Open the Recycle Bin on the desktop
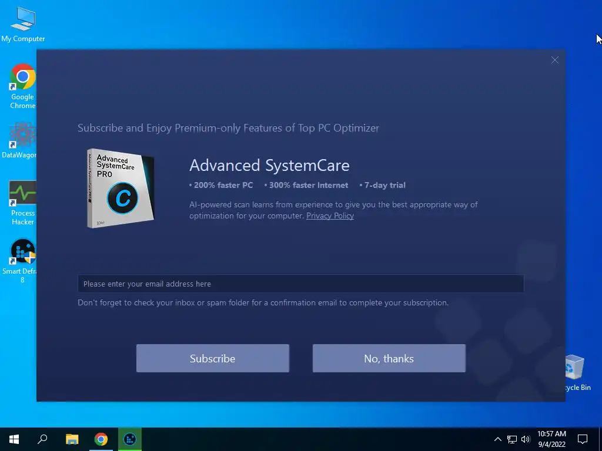This screenshot has height=451, width=602. point(578,373)
